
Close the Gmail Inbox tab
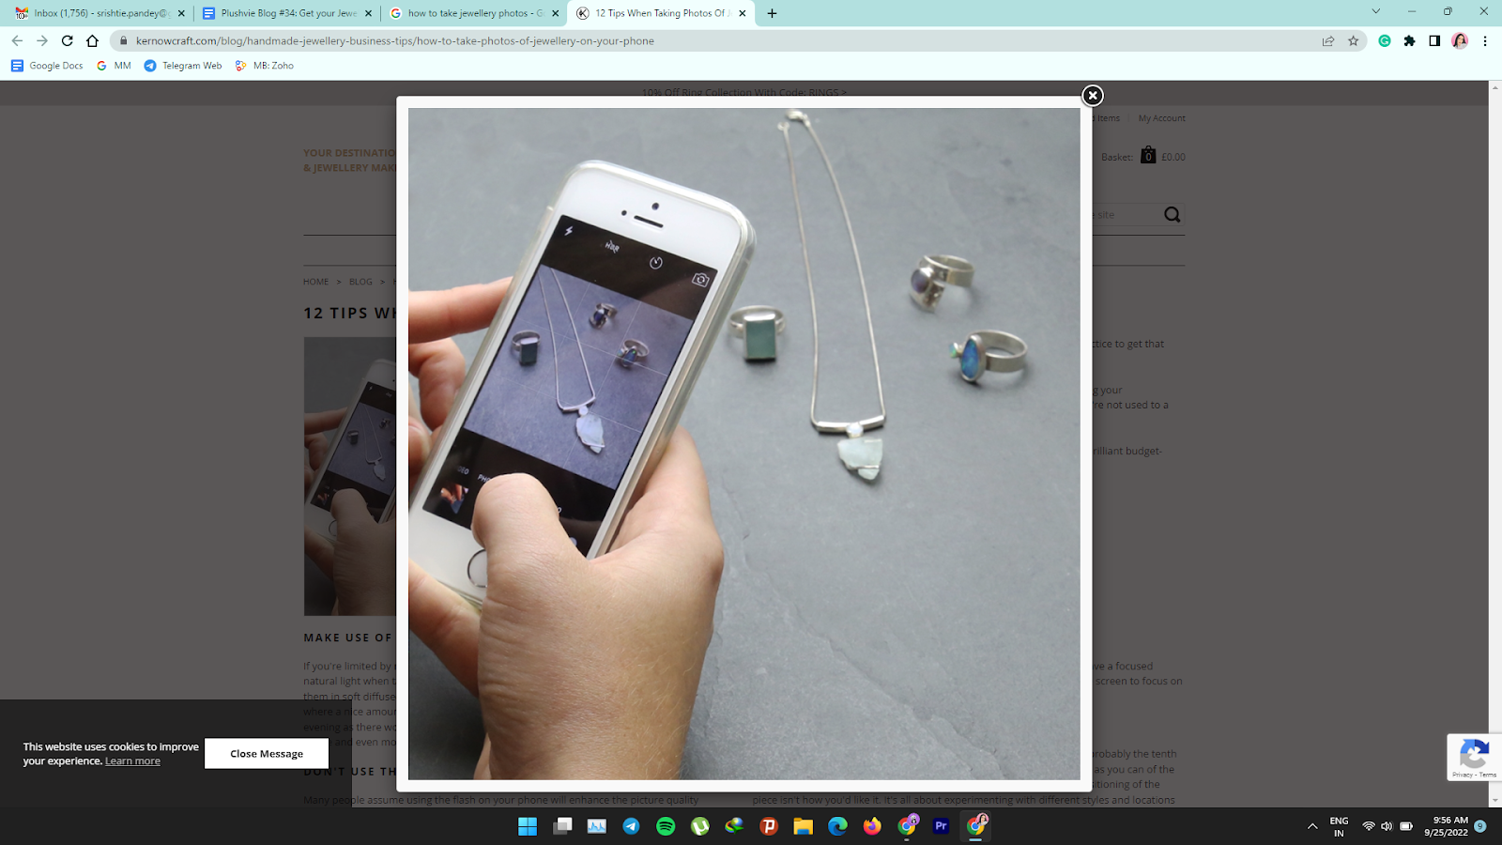[x=181, y=13]
